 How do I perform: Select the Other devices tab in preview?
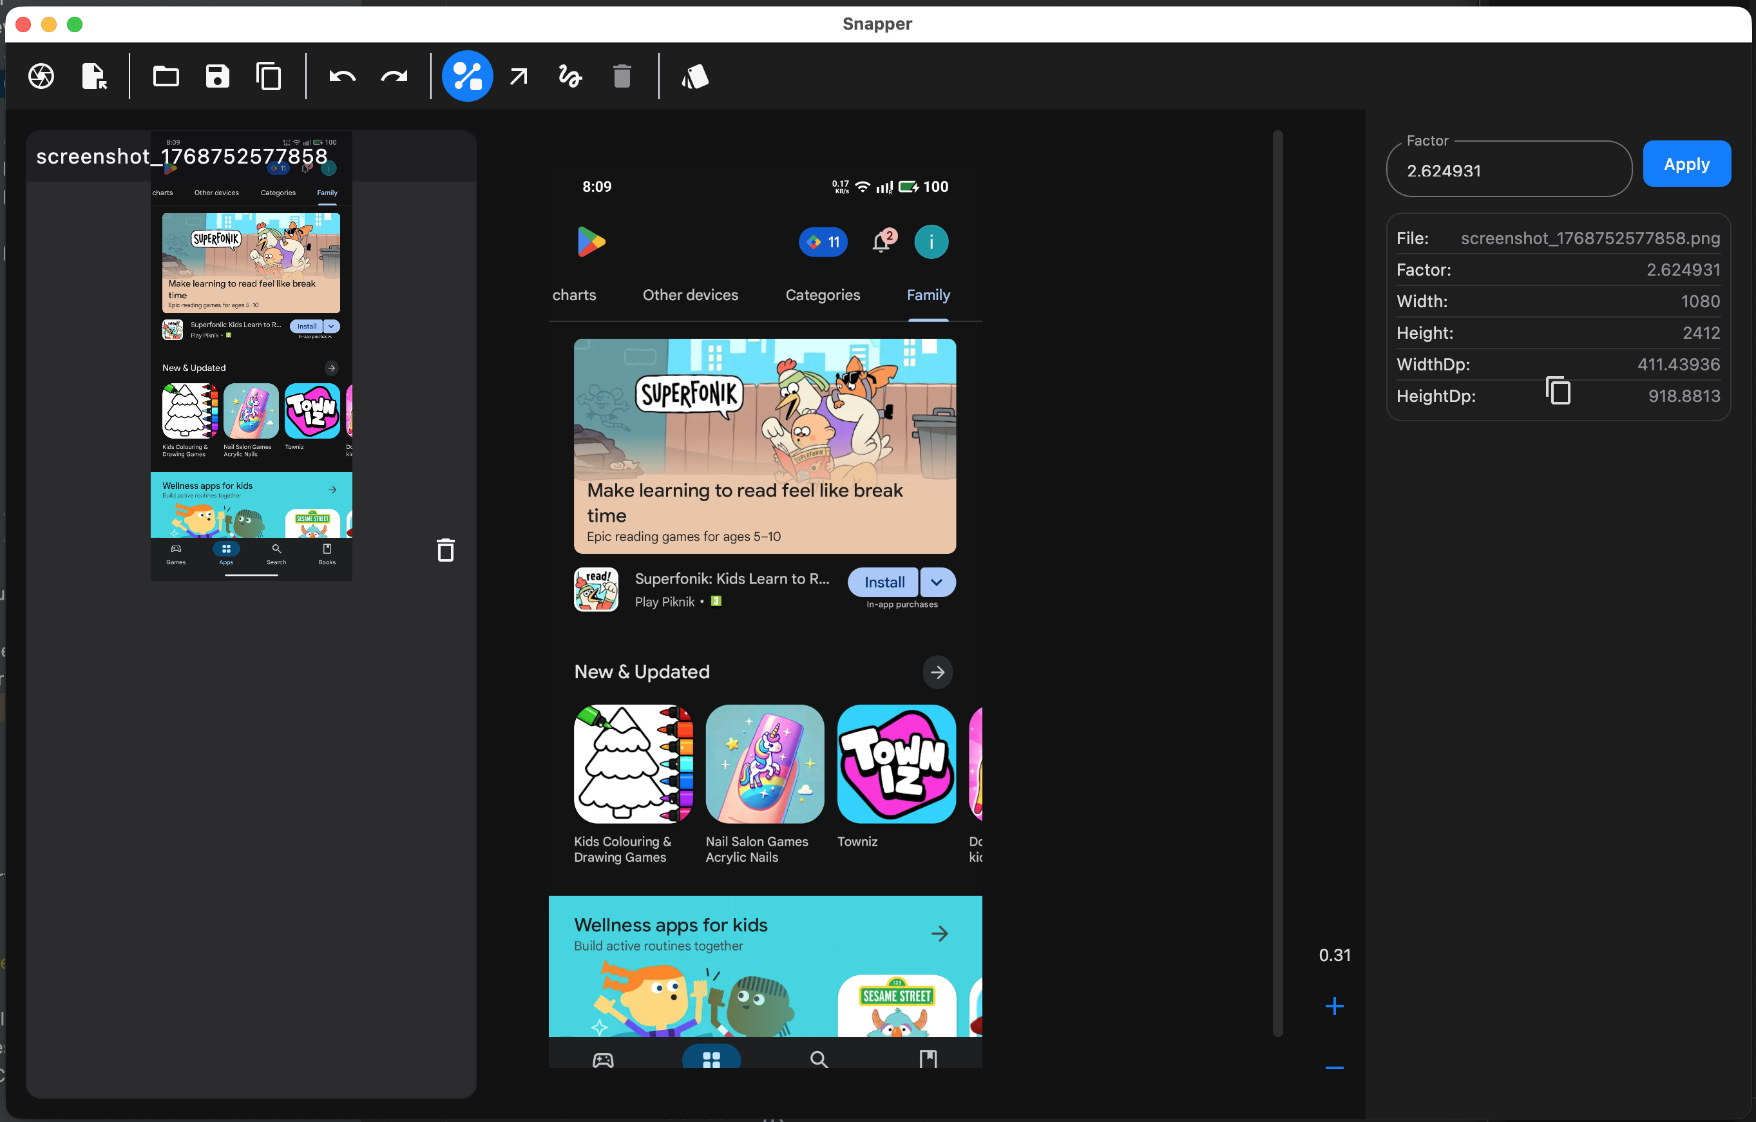pos(690,295)
